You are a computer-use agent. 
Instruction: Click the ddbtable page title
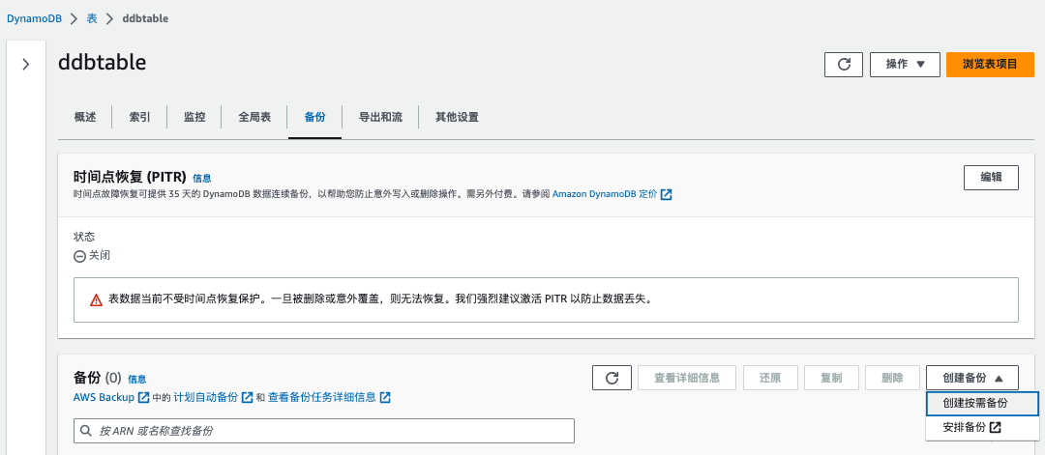(x=102, y=62)
